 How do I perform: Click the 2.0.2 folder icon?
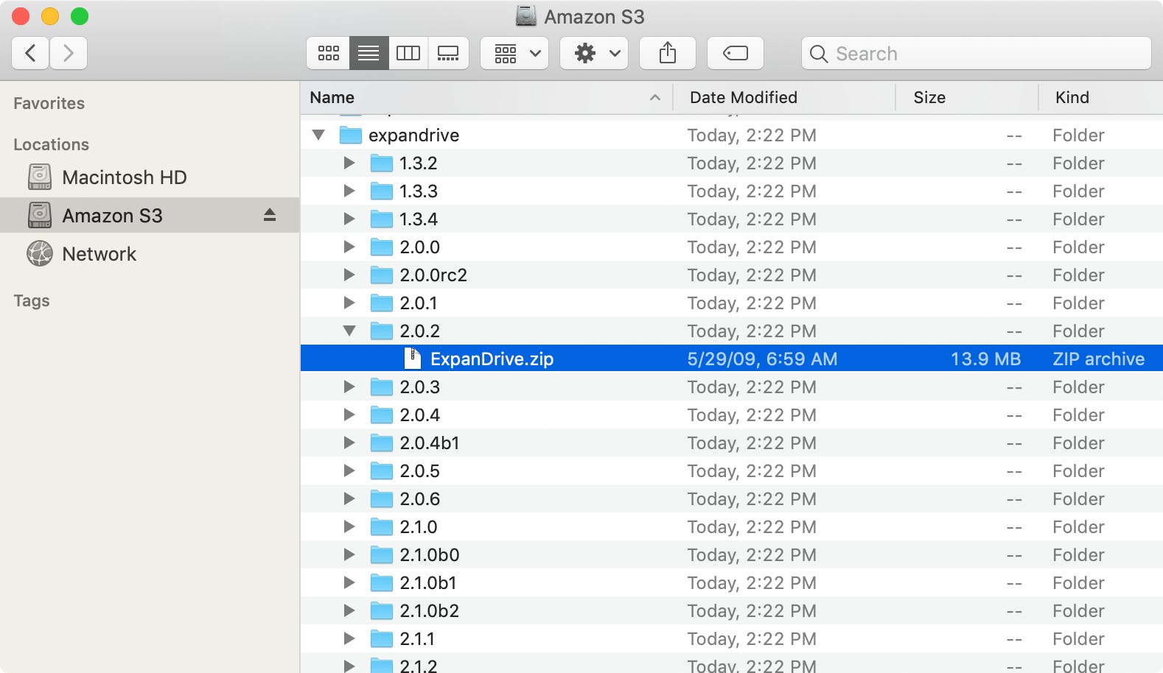pyautogui.click(x=381, y=331)
